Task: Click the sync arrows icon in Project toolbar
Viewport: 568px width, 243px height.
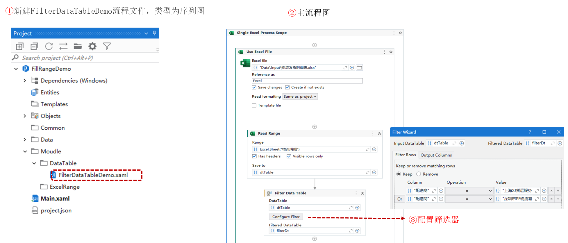Action: (63, 46)
